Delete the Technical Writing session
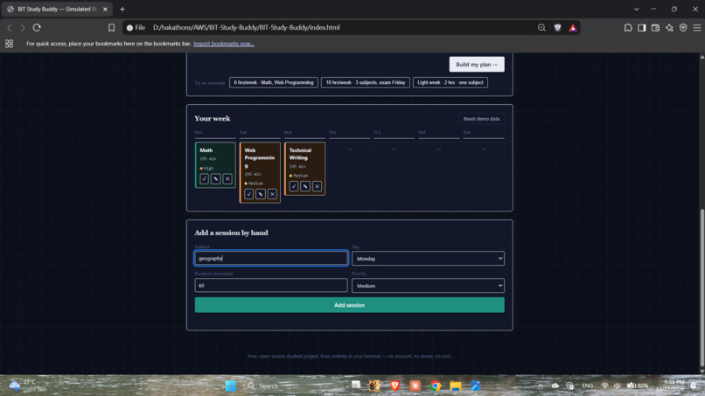Viewport: 705px width, 396px height. [317, 186]
